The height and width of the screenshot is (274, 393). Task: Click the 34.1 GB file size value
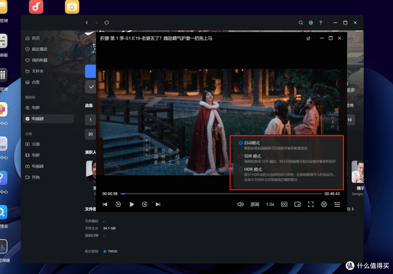[109, 228]
